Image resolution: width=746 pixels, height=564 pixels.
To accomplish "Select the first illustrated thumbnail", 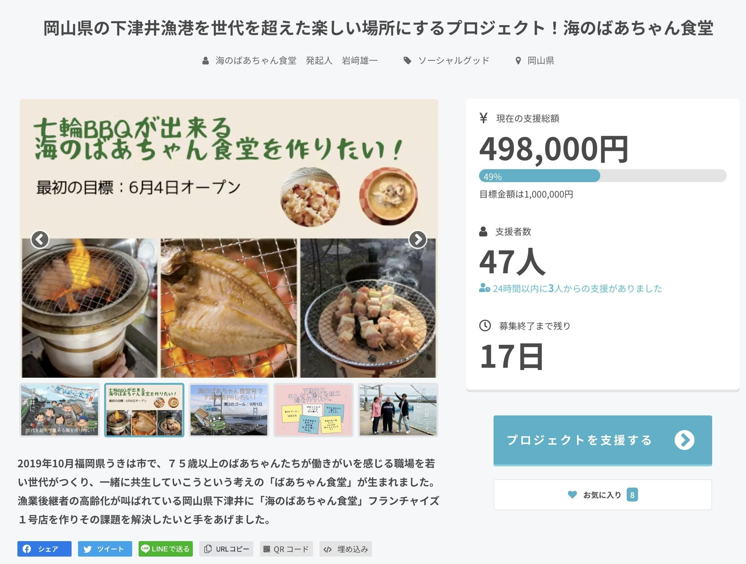I will point(60,410).
